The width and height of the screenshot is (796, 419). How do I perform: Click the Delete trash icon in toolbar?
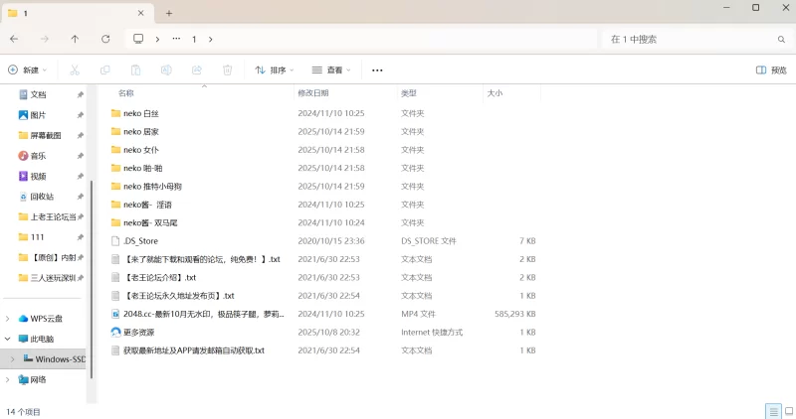click(228, 70)
